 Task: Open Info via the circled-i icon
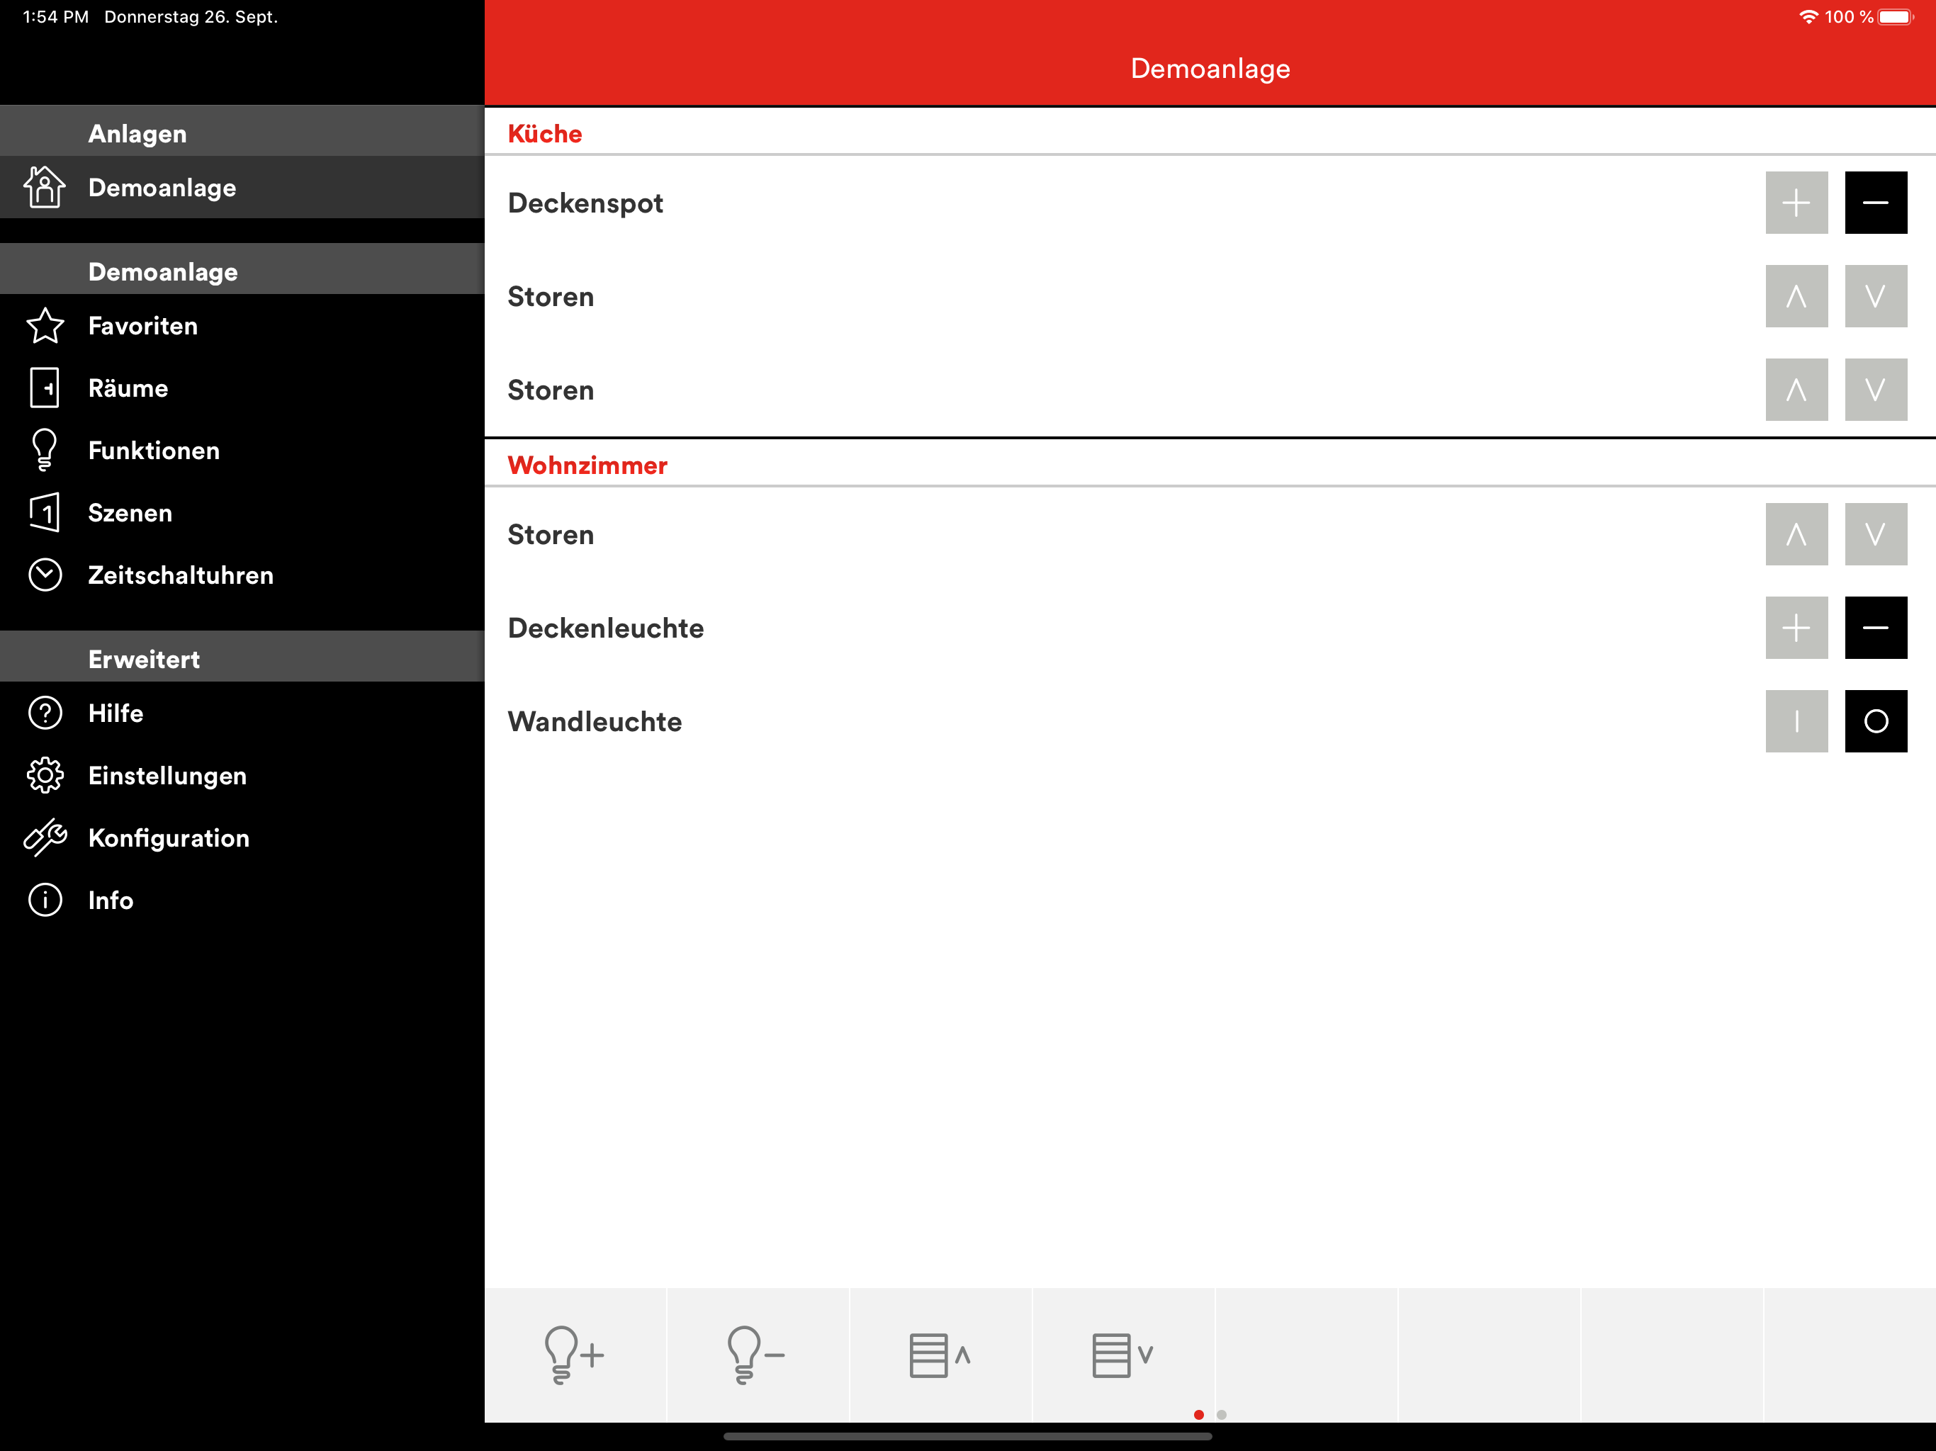(x=45, y=900)
